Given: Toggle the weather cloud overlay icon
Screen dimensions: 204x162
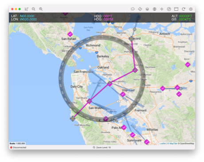Looking at the screenshot, I should 133,9.
